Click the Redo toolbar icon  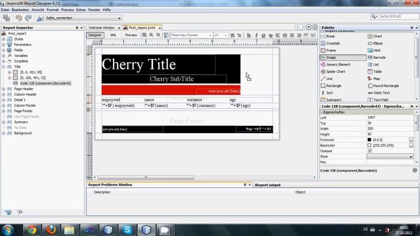(28, 18)
